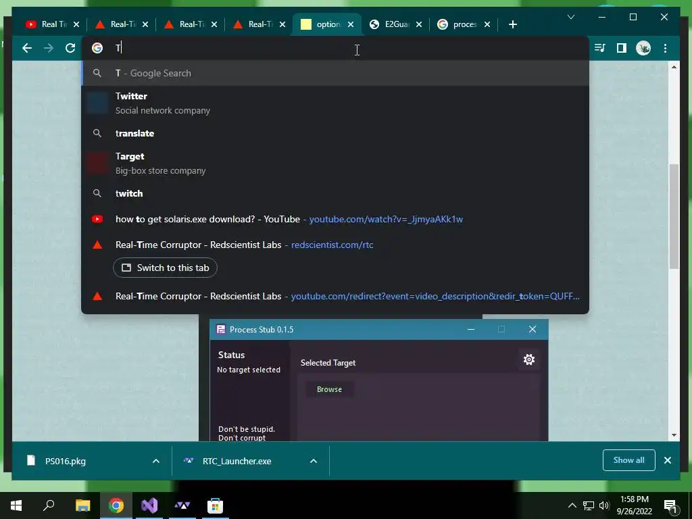Close the 'proces' tab

tap(487, 24)
